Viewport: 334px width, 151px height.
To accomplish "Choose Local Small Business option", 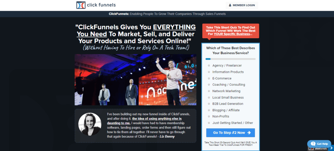I will point(209,97).
